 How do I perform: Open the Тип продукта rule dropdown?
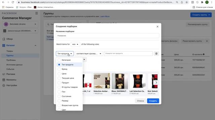click(65, 54)
